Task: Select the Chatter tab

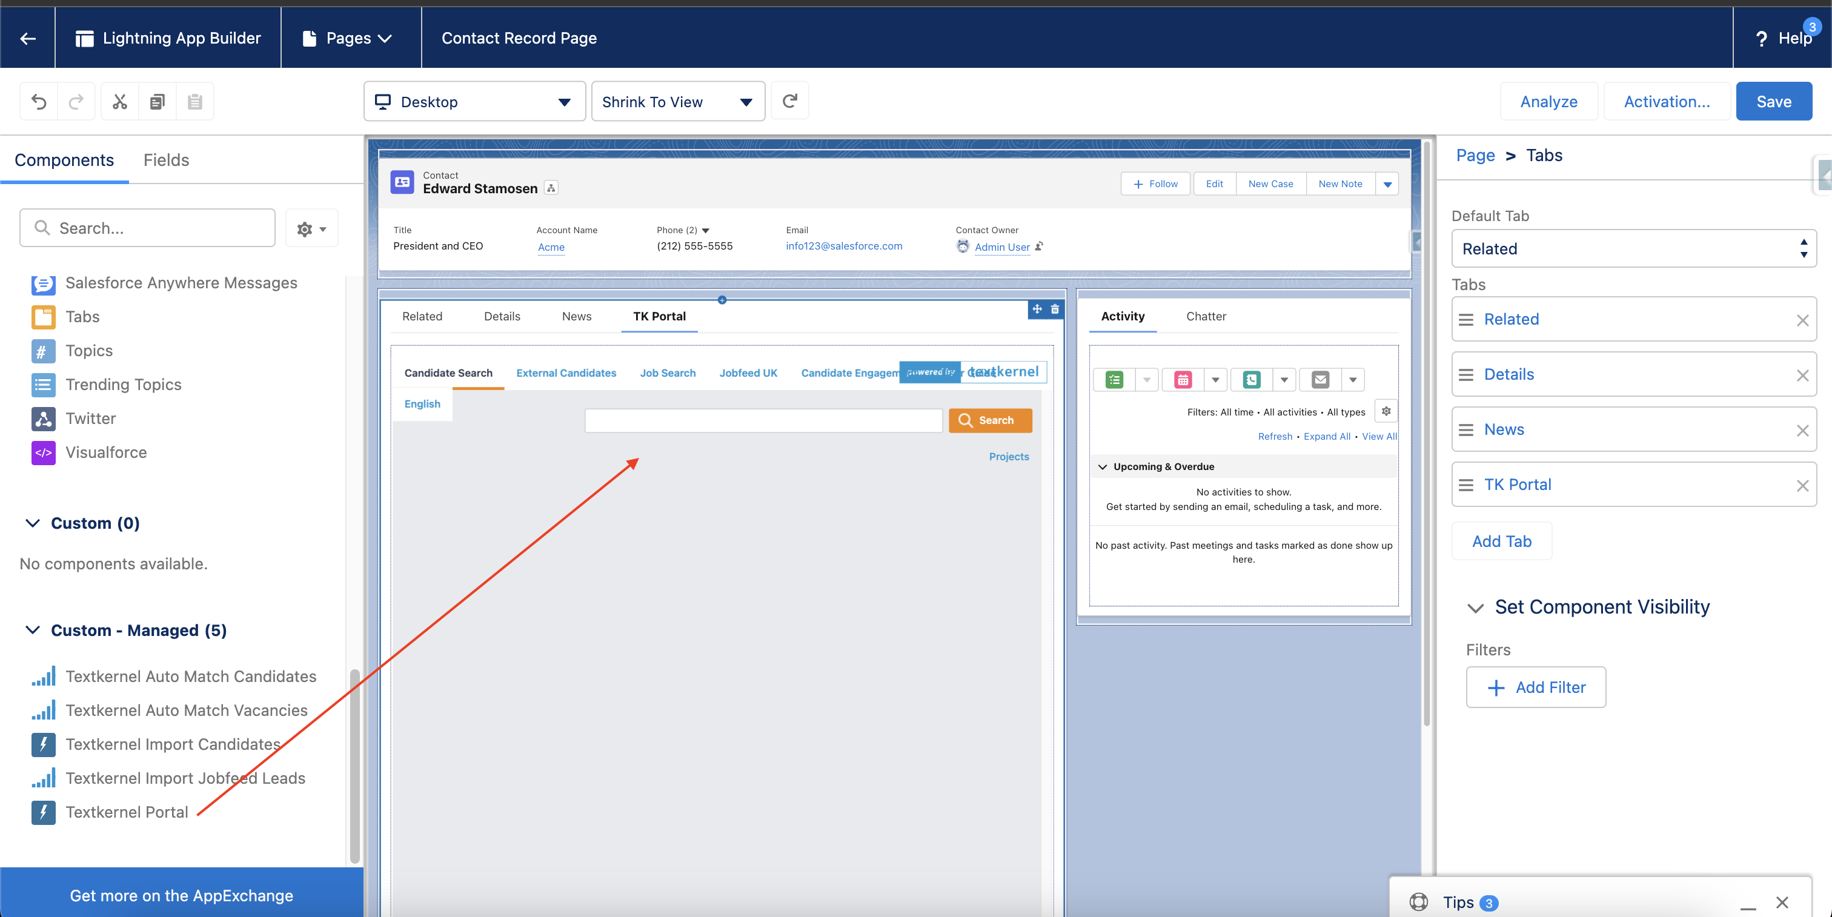Action: [x=1206, y=316]
